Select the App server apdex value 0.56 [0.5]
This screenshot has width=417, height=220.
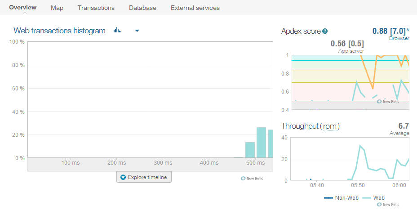pos(347,43)
